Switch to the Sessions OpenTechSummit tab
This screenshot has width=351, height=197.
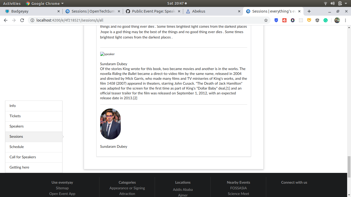[x=93, y=11]
